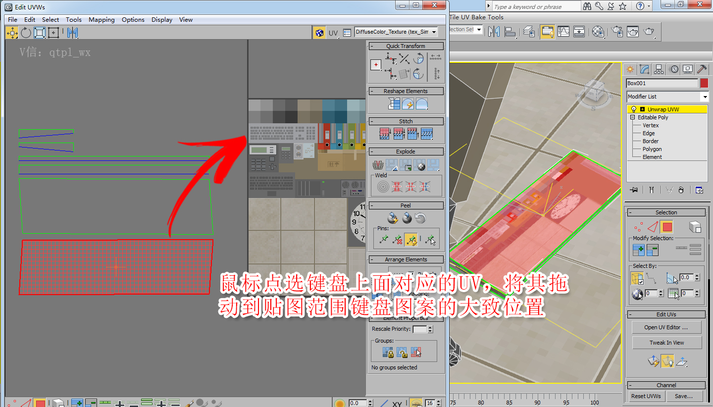Toggle Show Active Map in the UV editor

[x=320, y=32]
